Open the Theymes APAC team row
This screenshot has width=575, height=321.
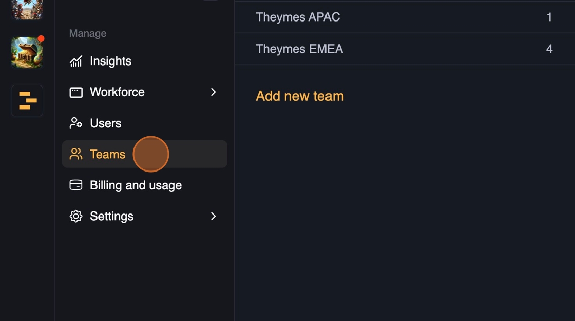[x=298, y=17]
